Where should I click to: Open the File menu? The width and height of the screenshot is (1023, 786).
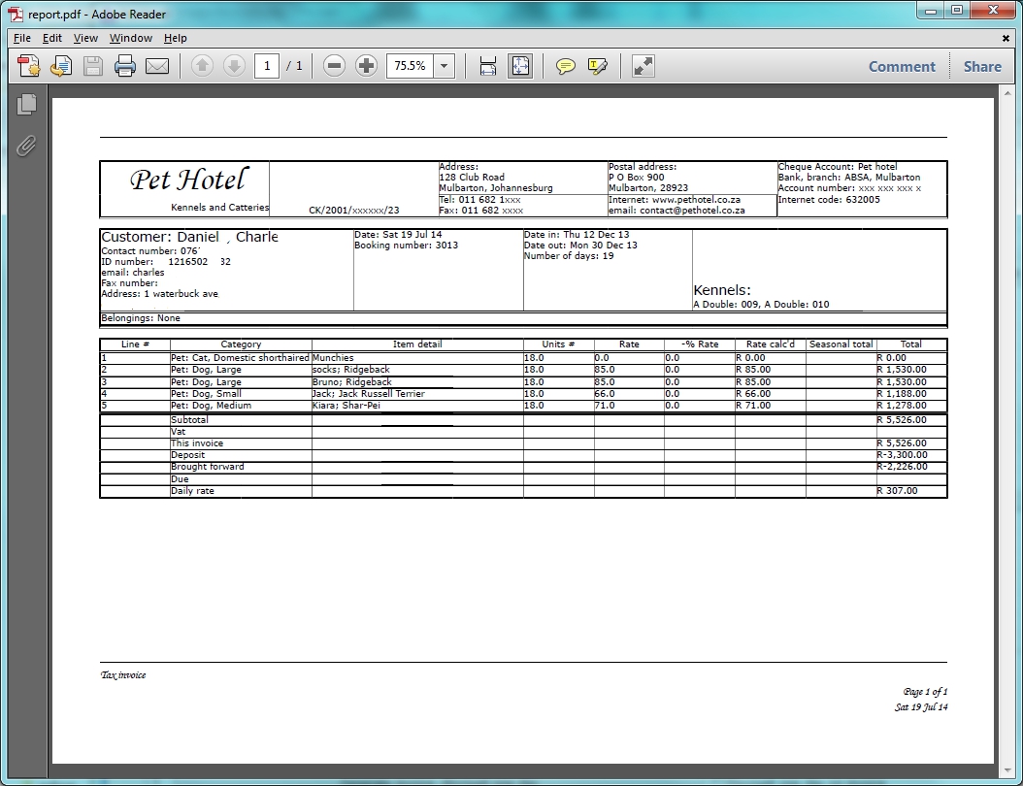coord(21,38)
